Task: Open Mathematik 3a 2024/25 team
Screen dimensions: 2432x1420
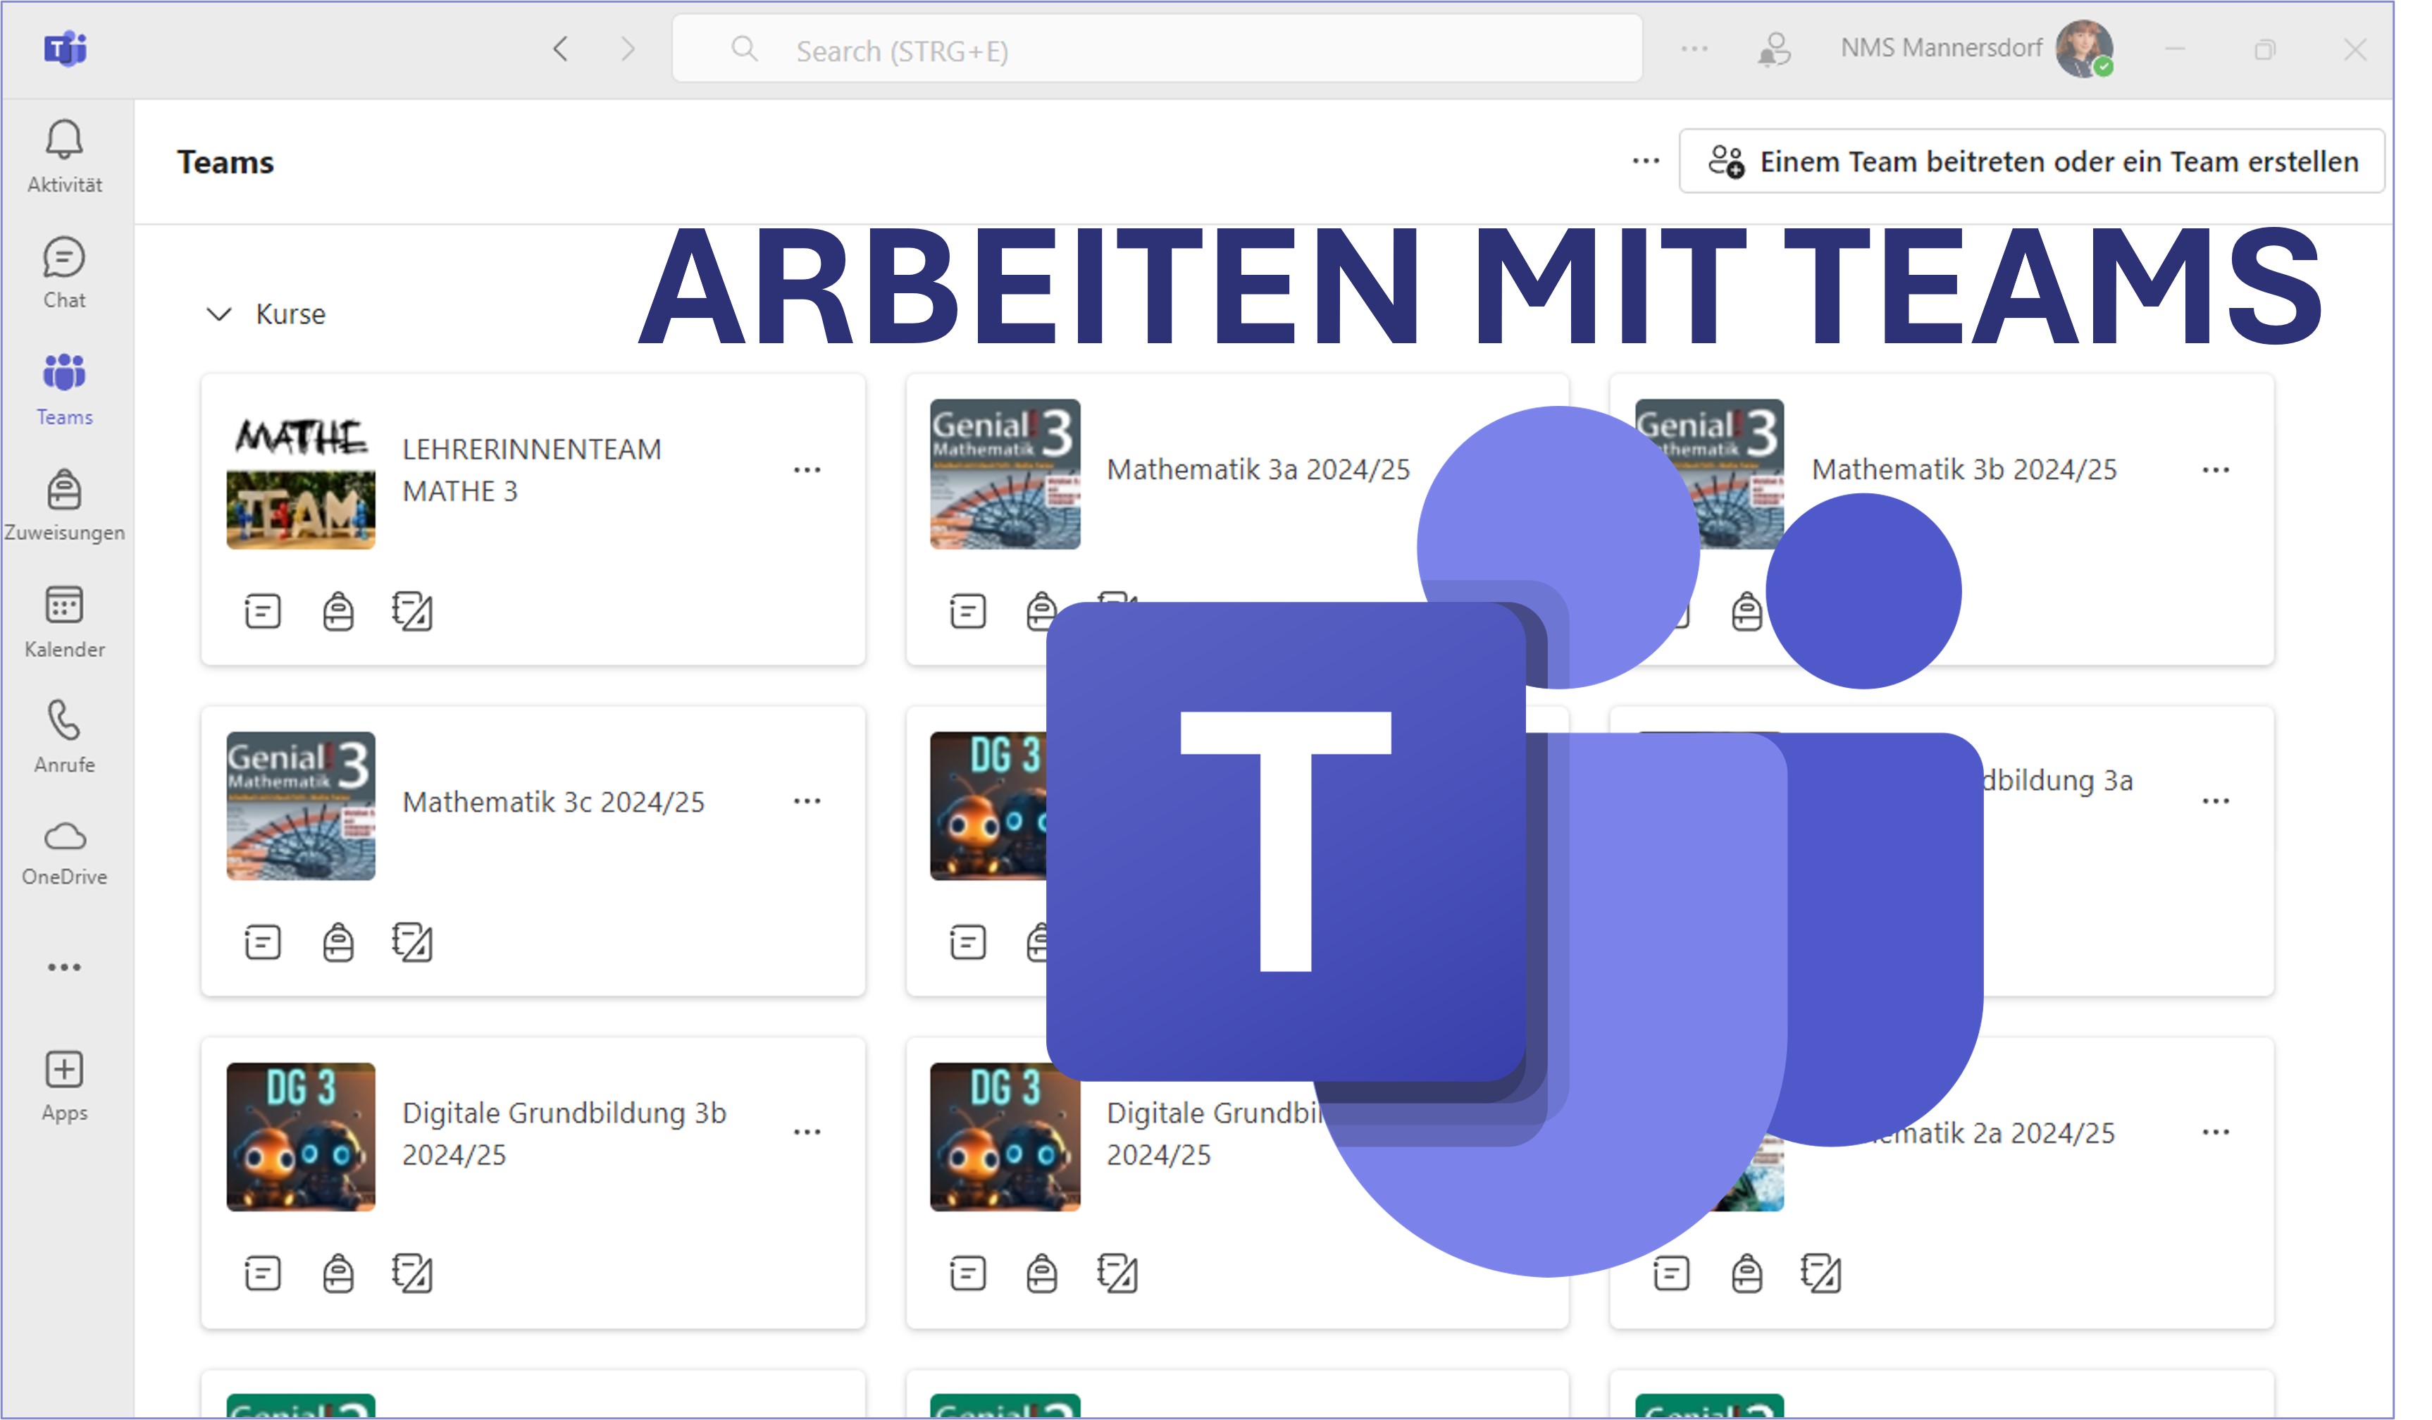Action: (x=1258, y=470)
